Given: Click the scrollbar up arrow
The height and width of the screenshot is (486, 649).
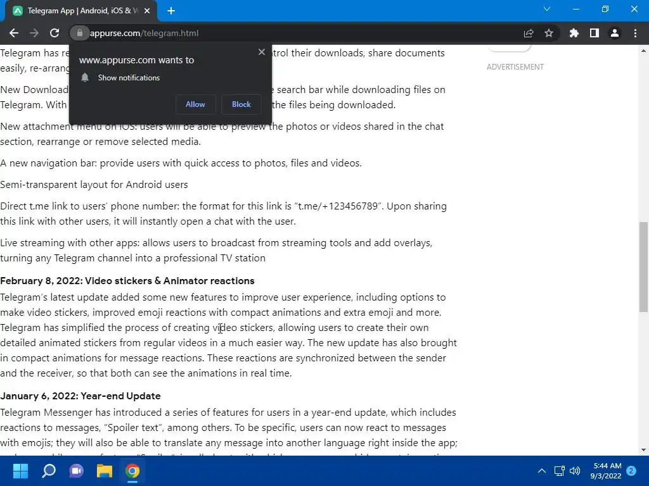Looking at the screenshot, I should [643, 51].
